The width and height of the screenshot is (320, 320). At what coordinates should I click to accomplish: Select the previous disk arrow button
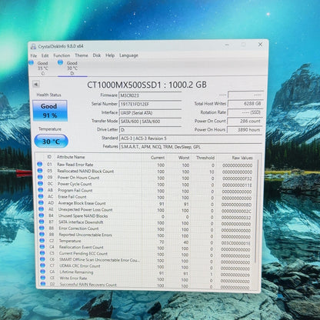(36, 85)
